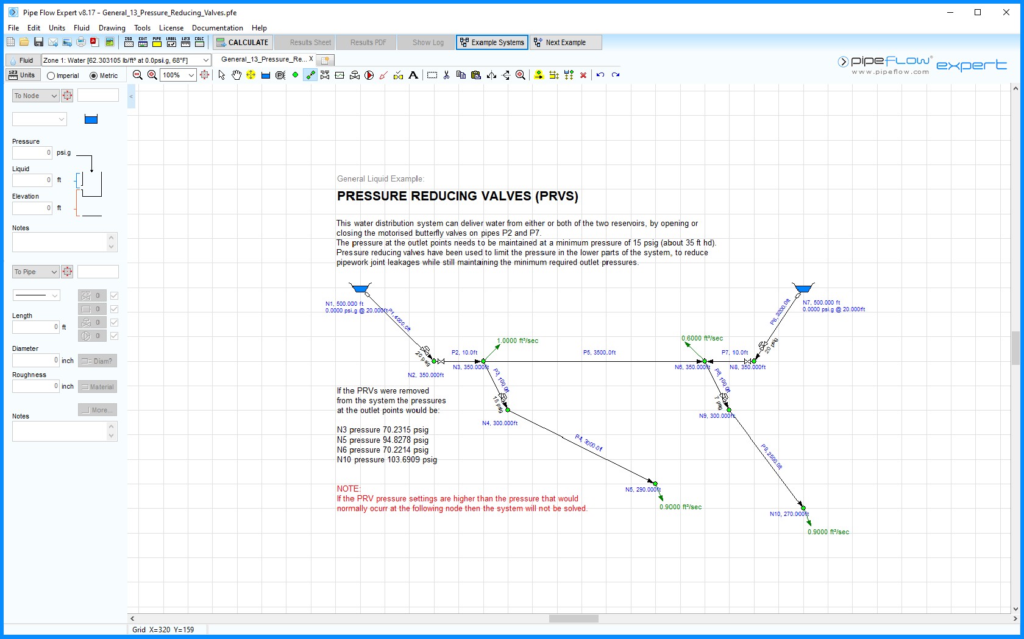This screenshot has height=639, width=1024.
Task: Toggle the ISO isometric grid icon
Action: [129, 42]
